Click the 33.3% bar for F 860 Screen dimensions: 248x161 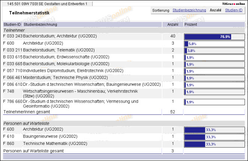point(214,144)
